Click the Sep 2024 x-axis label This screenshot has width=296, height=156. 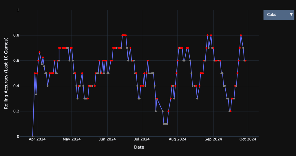pos(213,139)
